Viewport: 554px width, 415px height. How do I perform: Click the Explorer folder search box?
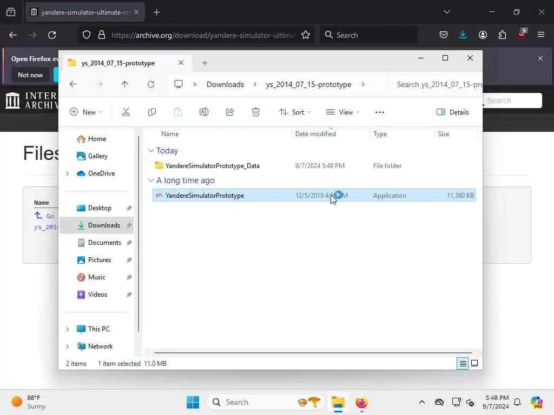click(x=438, y=84)
